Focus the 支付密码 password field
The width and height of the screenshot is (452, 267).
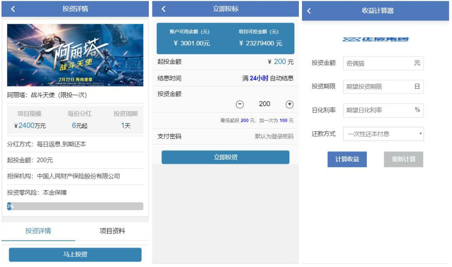pos(274,137)
